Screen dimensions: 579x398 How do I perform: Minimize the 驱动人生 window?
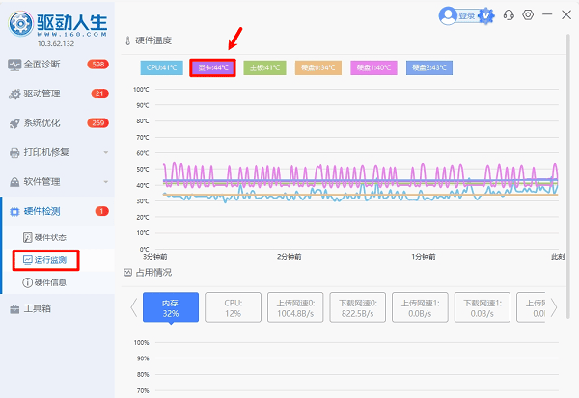[x=547, y=14]
